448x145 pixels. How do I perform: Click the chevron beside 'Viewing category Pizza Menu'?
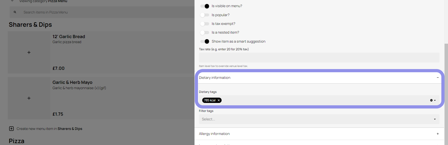pyautogui.click(x=12, y=1)
